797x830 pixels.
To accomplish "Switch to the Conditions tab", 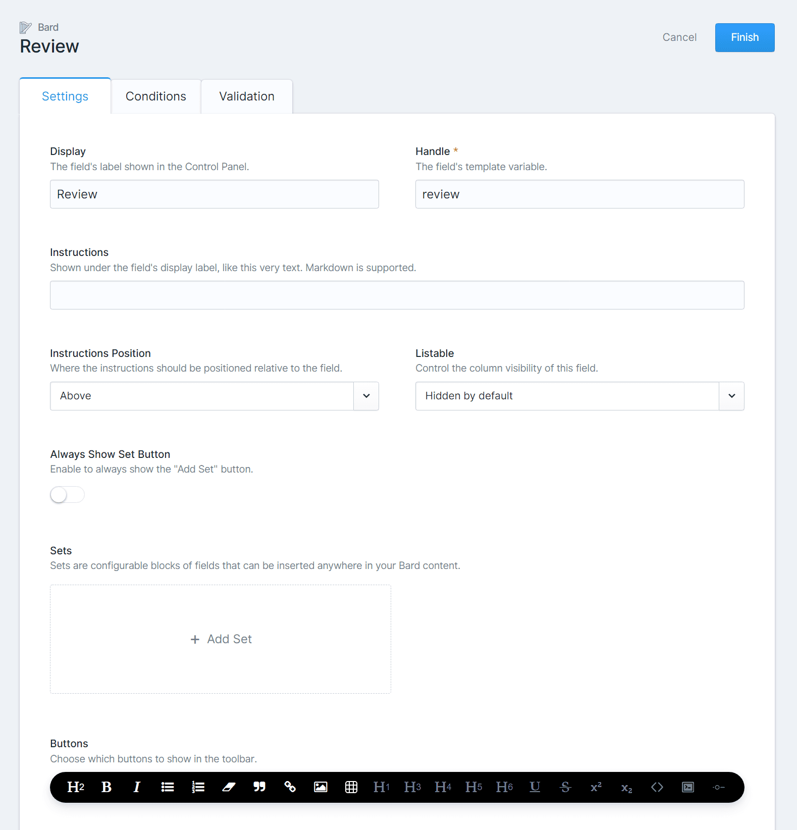I will 155,96.
